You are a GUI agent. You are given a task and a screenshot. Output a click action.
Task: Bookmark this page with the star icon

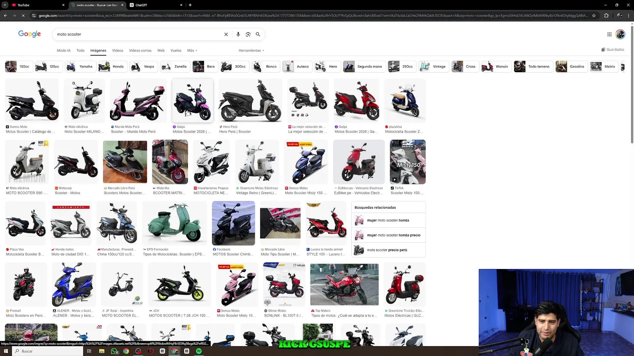click(x=594, y=15)
